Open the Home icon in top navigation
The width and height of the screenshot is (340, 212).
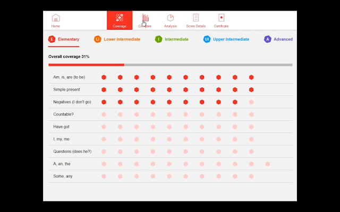click(x=56, y=18)
